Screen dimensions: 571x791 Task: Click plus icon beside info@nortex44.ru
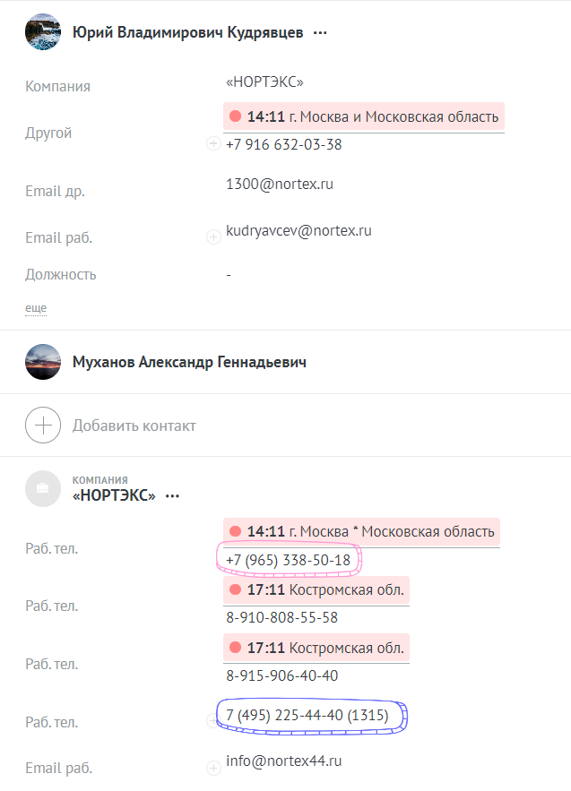213,768
